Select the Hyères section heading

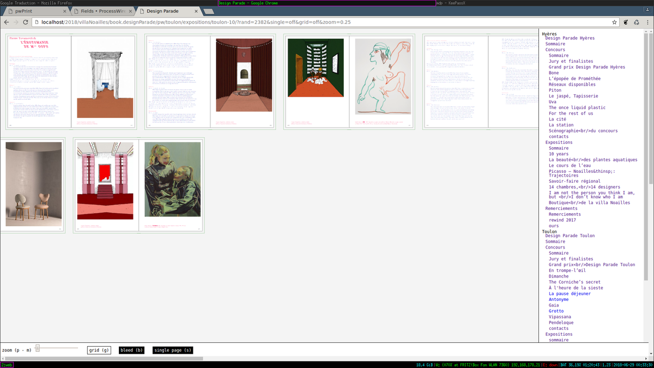pyautogui.click(x=549, y=34)
